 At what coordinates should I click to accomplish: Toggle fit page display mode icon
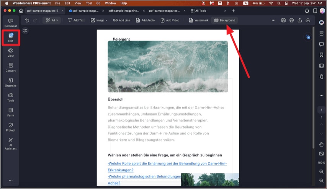coord(321,154)
